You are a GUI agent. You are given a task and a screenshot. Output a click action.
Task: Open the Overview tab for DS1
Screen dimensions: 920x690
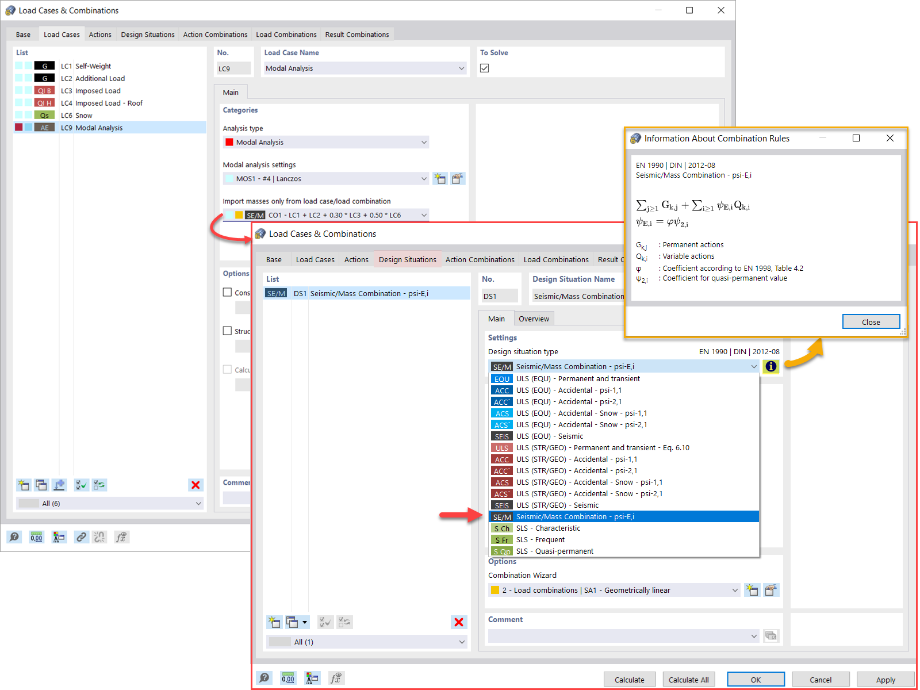click(x=534, y=318)
